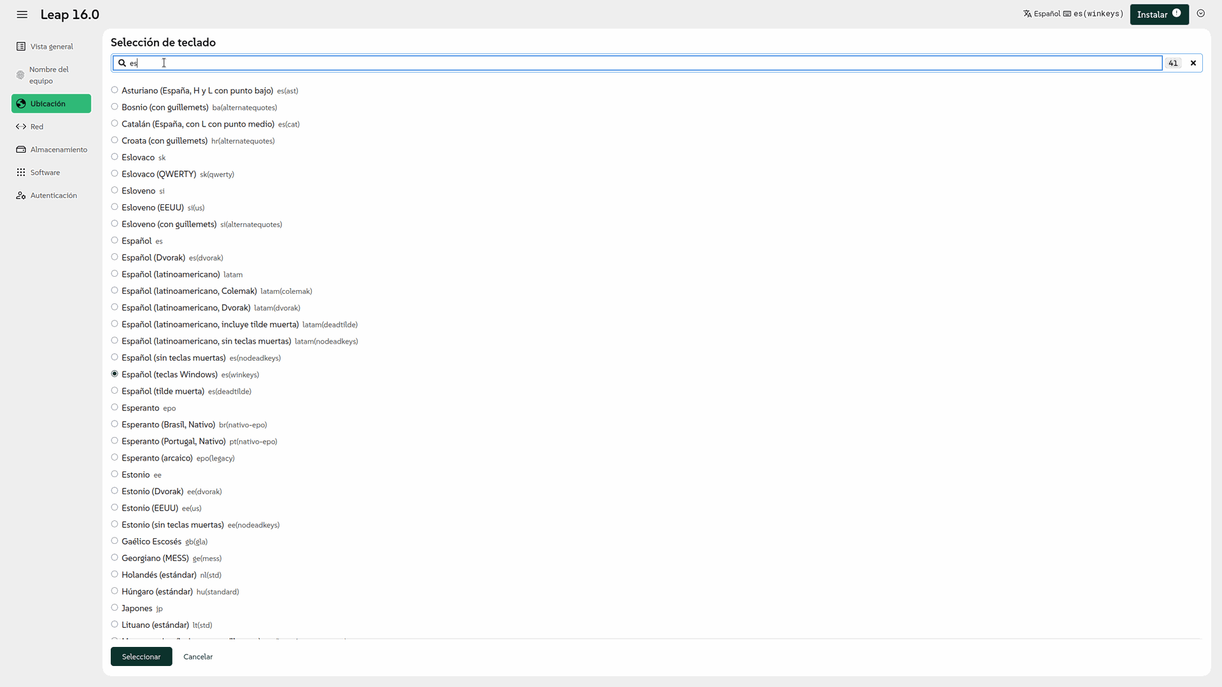1222x687 pixels.
Task: Open the Ubicación section in sidebar
Action: point(51,104)
